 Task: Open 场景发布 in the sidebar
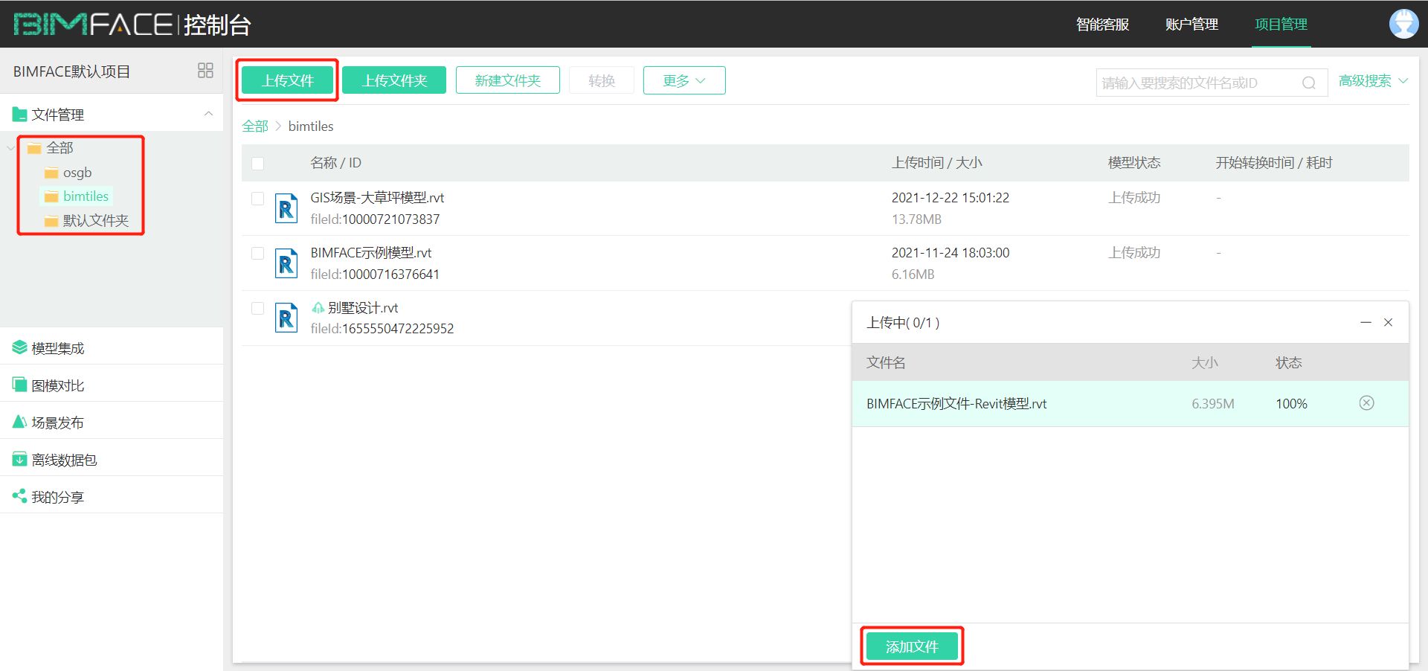pyautogui.click(x=57, y=423)
